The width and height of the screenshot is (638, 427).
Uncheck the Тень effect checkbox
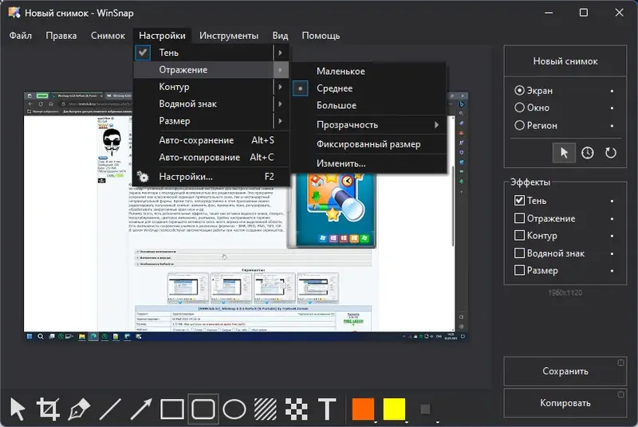pos(519,200)
